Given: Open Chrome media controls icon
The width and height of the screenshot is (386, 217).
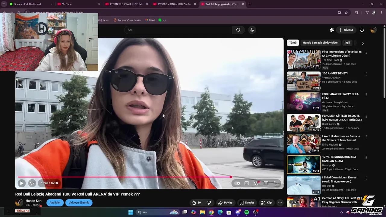Looking at the screenshot, I should (367, 13).
